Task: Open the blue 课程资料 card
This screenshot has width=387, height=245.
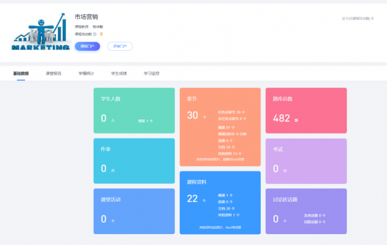Action: 220,202
